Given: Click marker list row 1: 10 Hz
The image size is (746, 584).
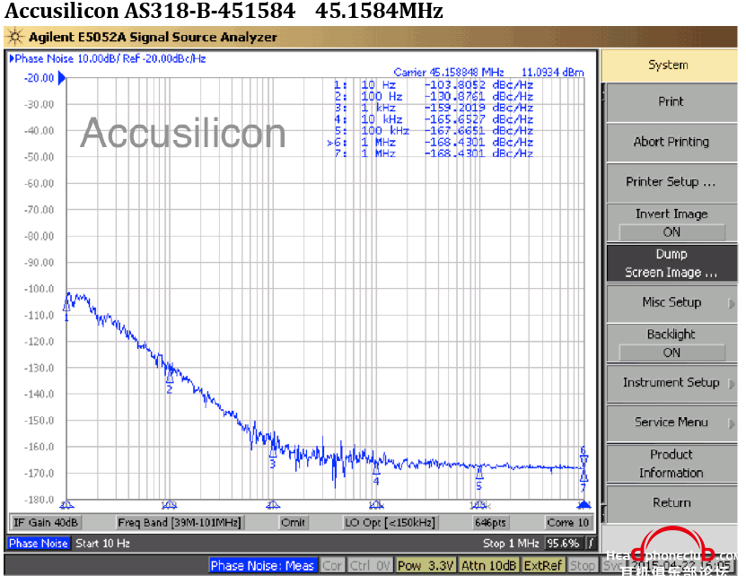Looking at the screenshot, I should 433,84.
